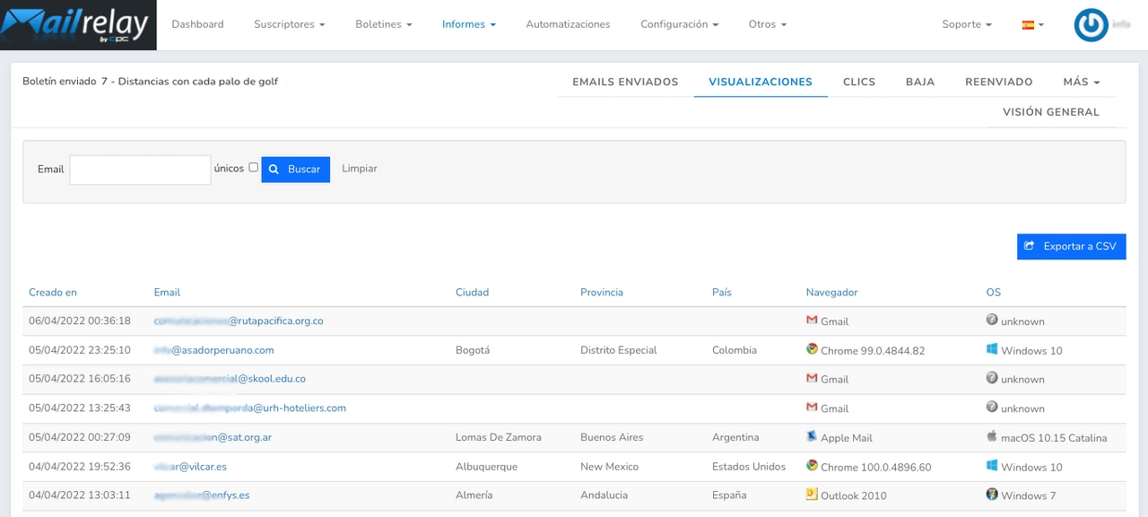Select date 06/04/2022 00:36:18
1148x517 pixels.
coord(80,321)
